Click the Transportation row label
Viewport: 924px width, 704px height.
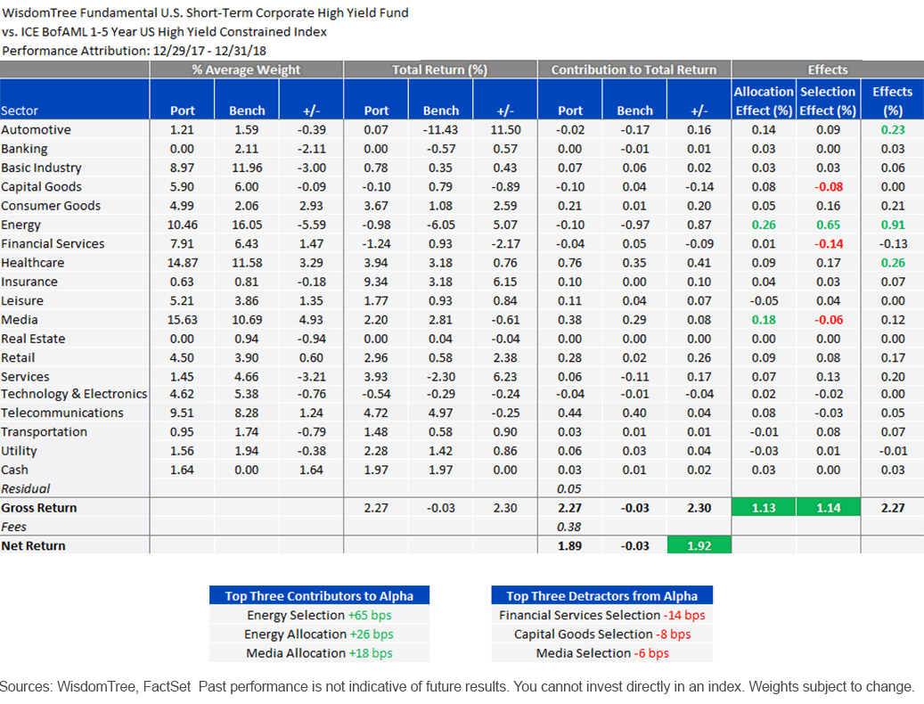[x=44, y=432]
